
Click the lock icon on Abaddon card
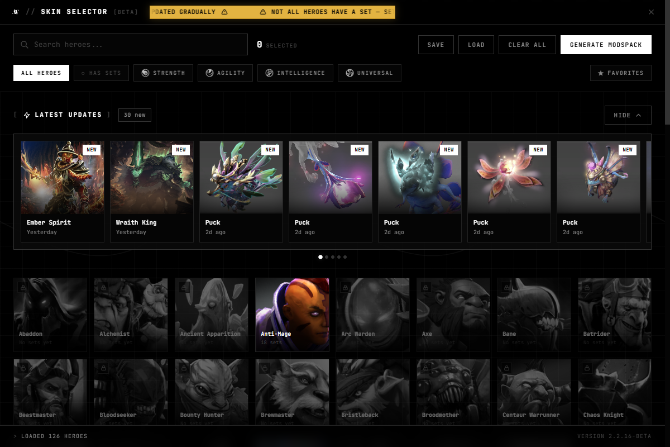(22, 287)
